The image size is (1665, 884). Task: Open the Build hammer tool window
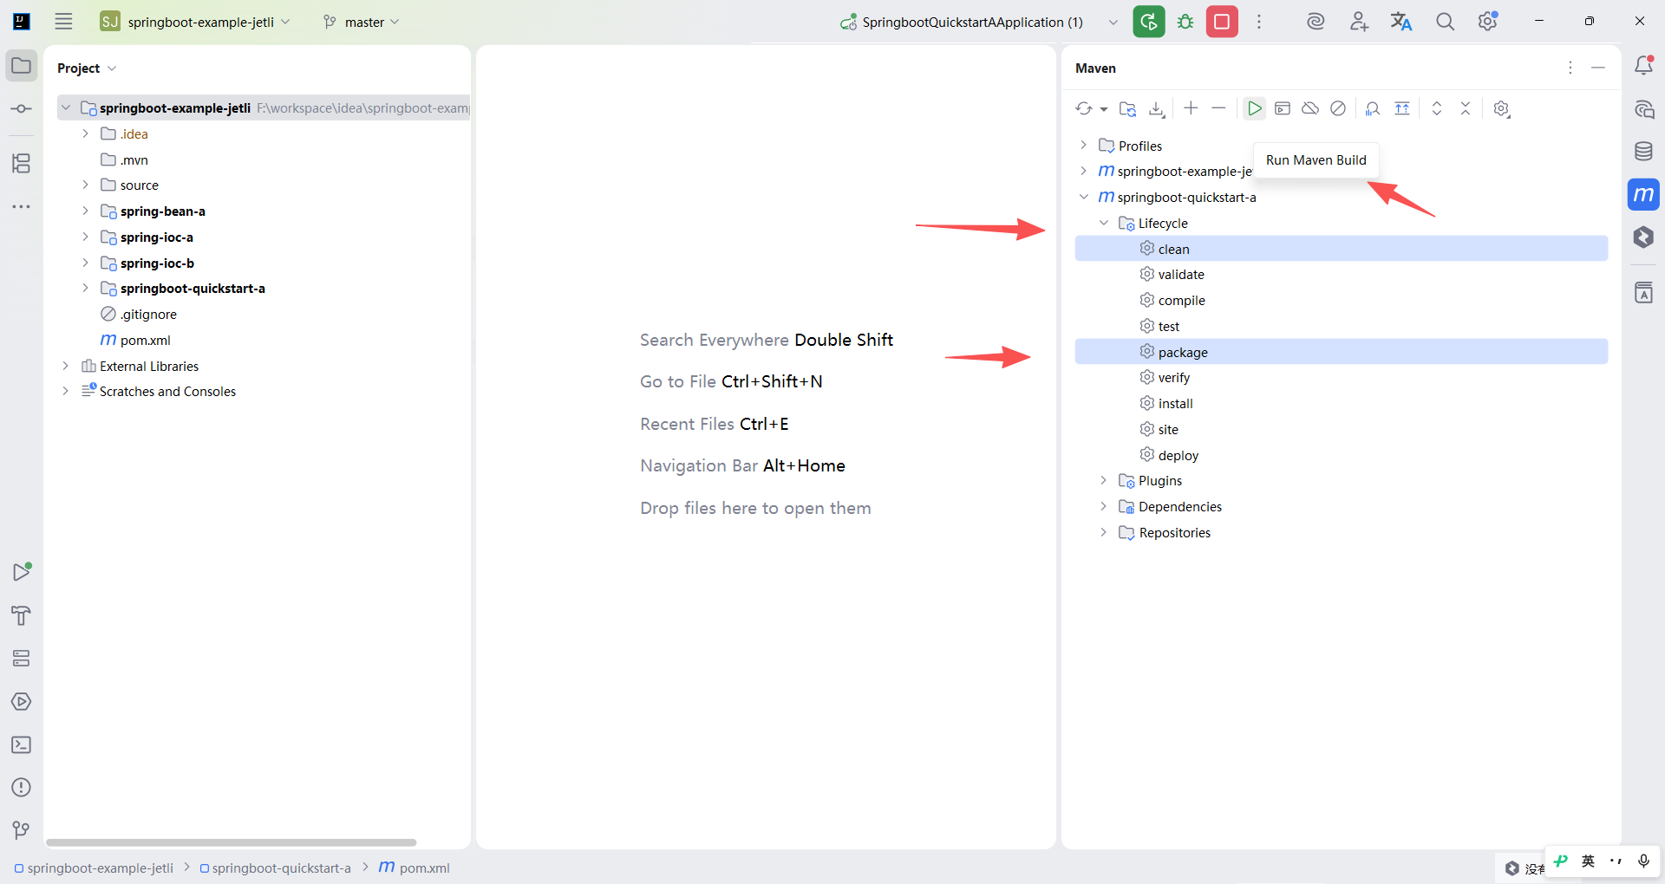tap(22, 615)
